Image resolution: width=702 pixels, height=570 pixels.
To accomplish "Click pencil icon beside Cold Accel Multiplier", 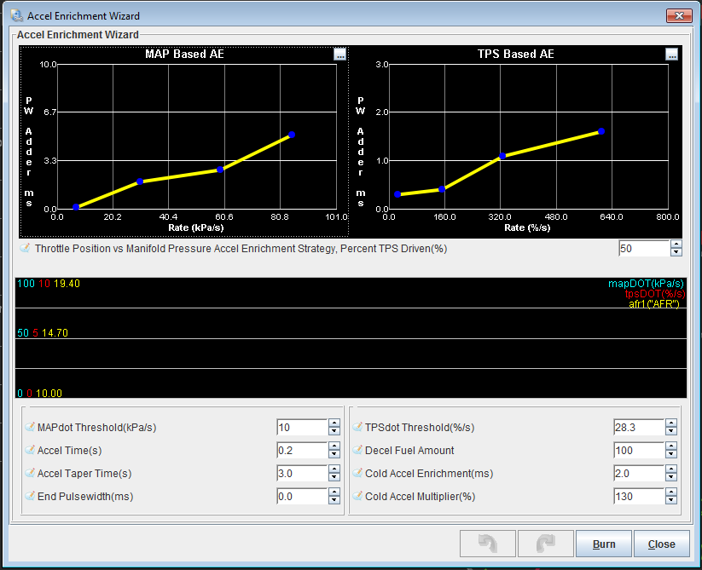I will 357,497.
